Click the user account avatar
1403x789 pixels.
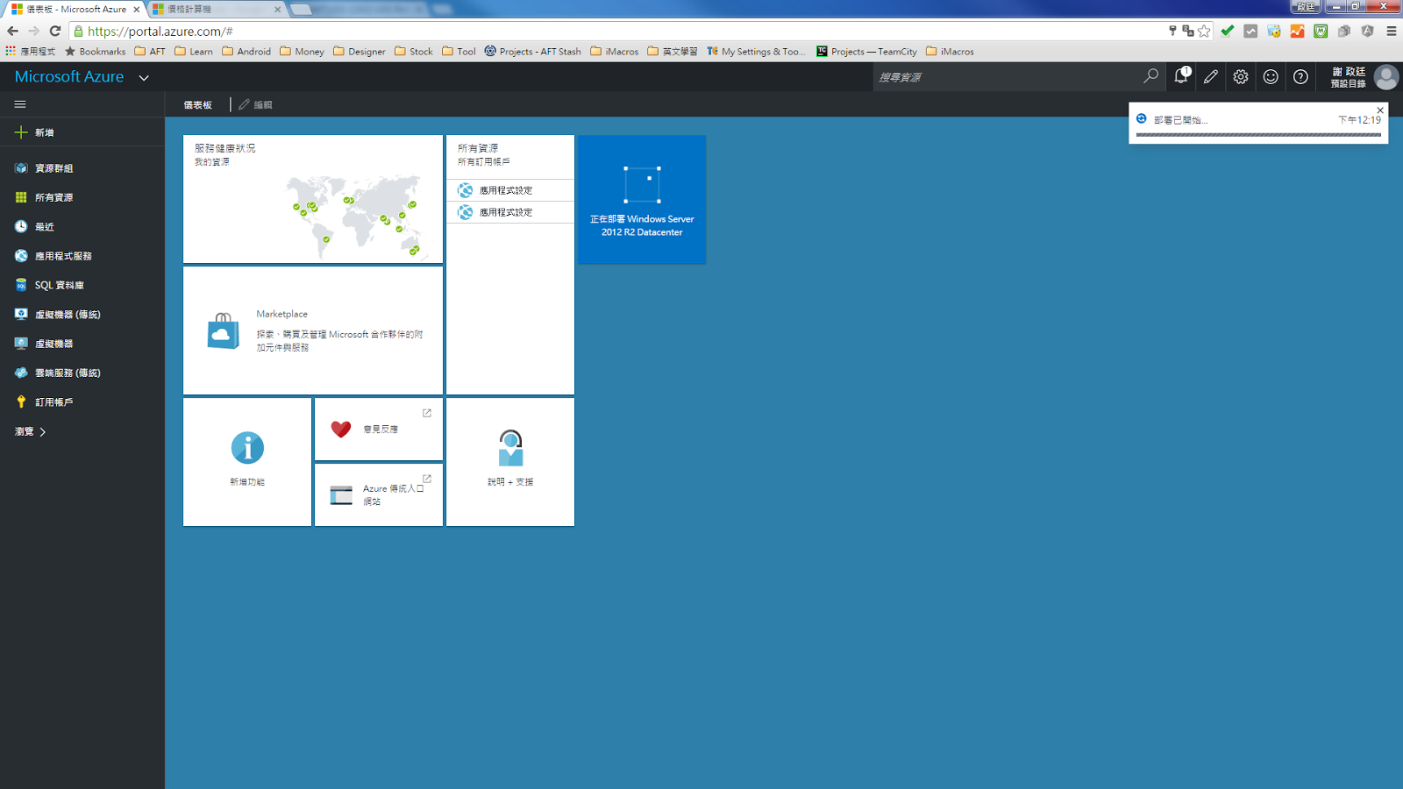point(1386,77)
